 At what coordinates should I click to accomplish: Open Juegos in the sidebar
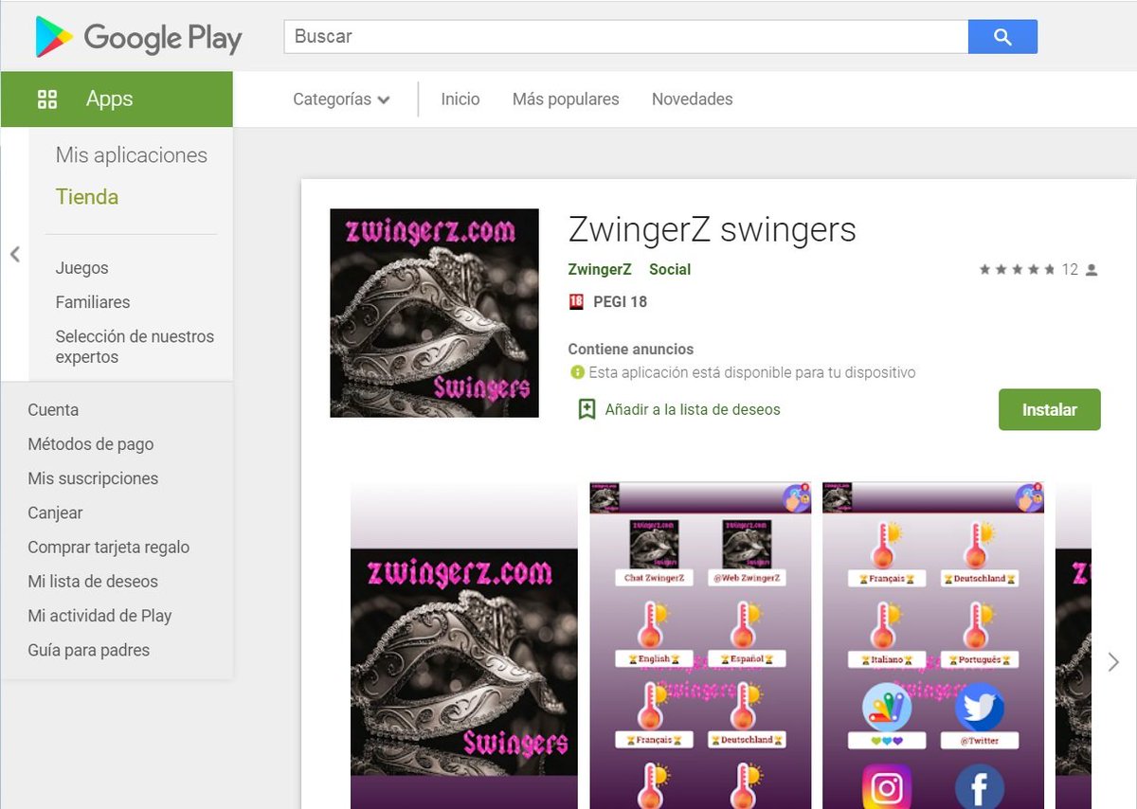tap(82, 268)
